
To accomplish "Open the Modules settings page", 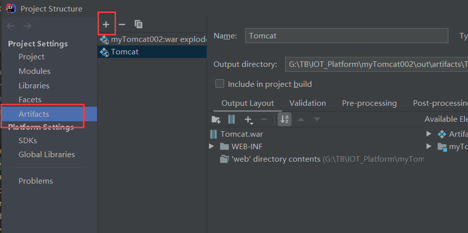I will (34, 71).
